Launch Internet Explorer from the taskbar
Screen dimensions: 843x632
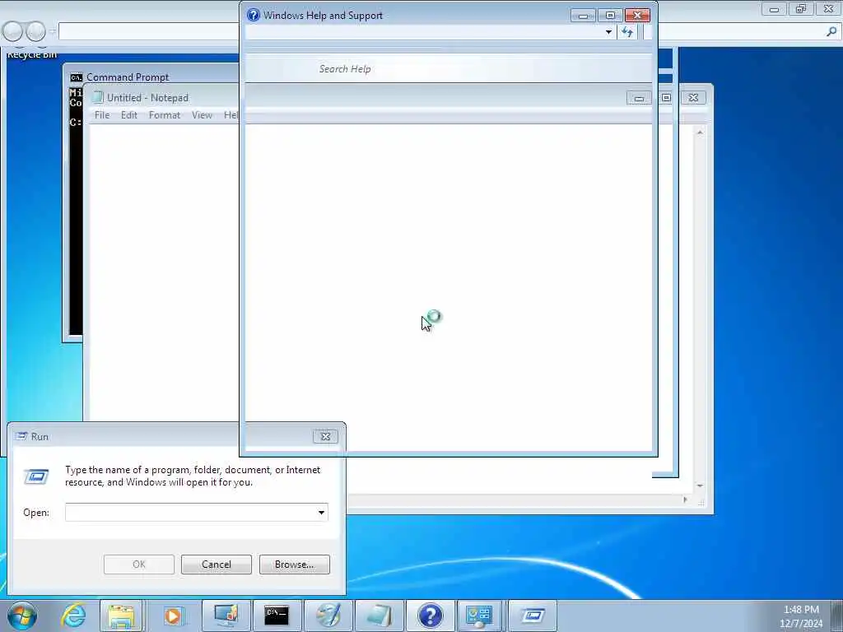tap(73, 616)
